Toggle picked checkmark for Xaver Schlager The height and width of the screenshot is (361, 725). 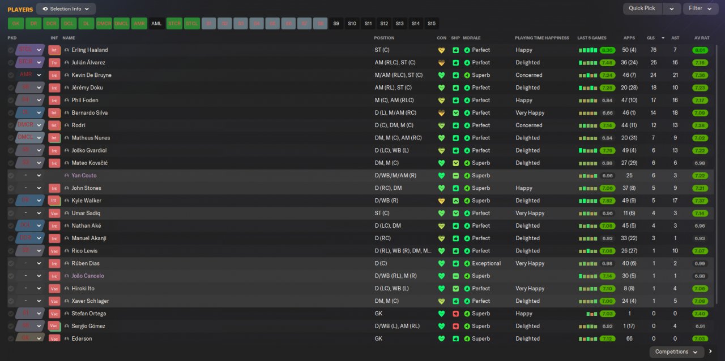11,301
